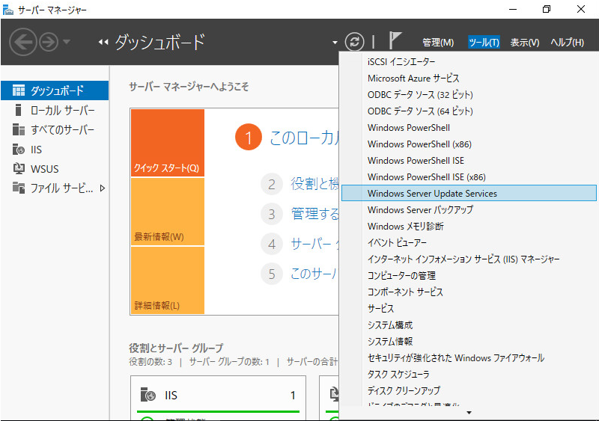Image resolution: width=599 pixels, height=421 pixels.
Task: Open the 詳細情報(L) tile
Action: pyautogui.click(x=167, y=280)
